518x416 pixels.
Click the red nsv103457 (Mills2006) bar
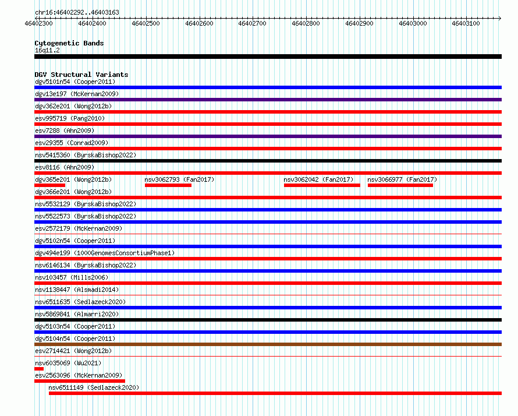point(268,283)
